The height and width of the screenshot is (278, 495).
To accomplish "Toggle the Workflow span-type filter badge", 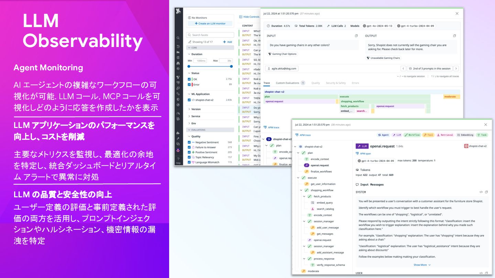I will pos(412,135).
